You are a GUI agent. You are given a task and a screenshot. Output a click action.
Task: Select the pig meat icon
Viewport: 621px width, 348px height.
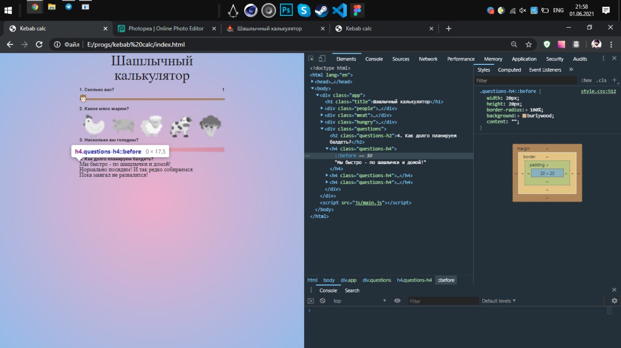coord(123,125)
